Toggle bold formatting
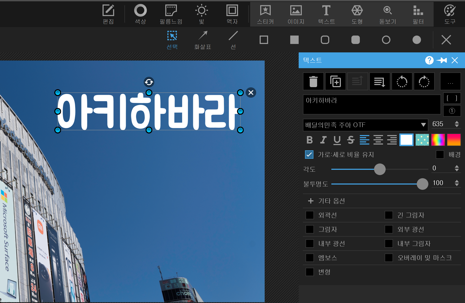This screenshot has height=303, width=465. pos(310,140)
